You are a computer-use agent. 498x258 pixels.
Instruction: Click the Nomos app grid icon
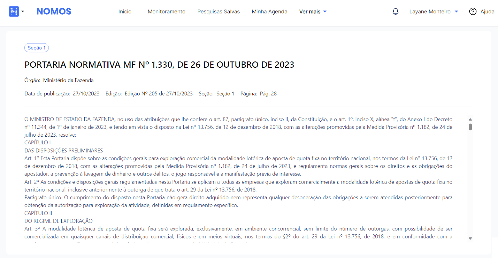tap(14, 11)
